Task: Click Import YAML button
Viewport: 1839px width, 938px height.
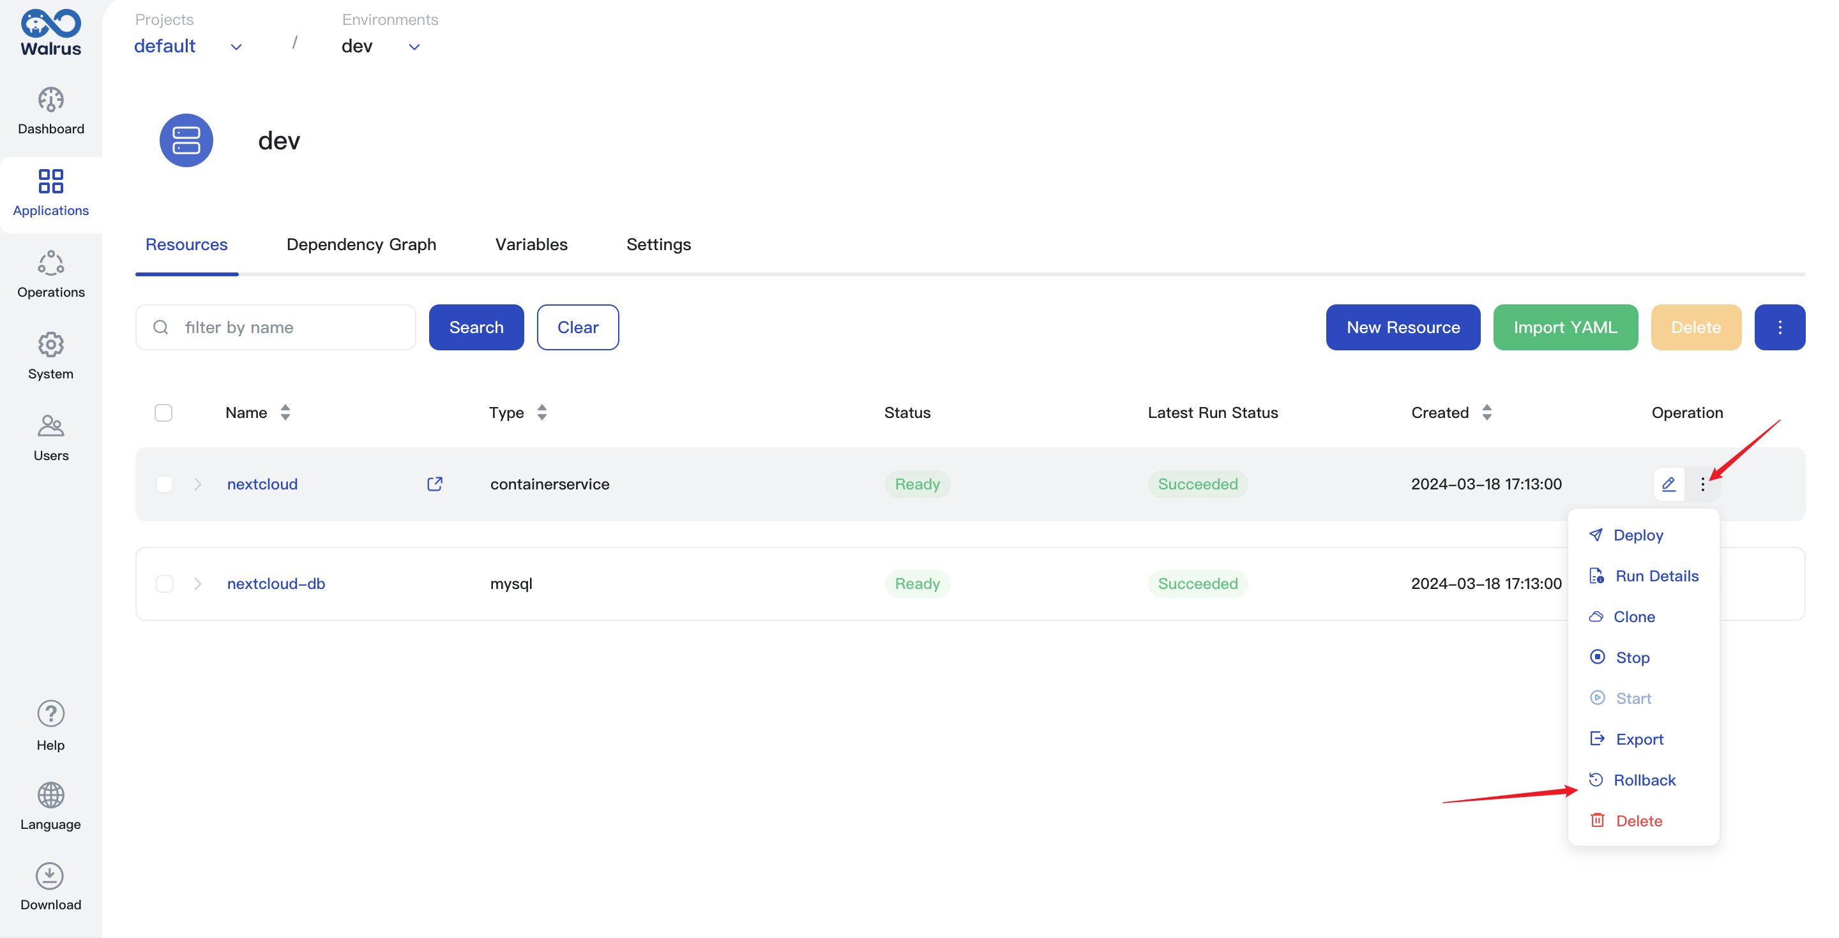Action: coord(1566,327)
